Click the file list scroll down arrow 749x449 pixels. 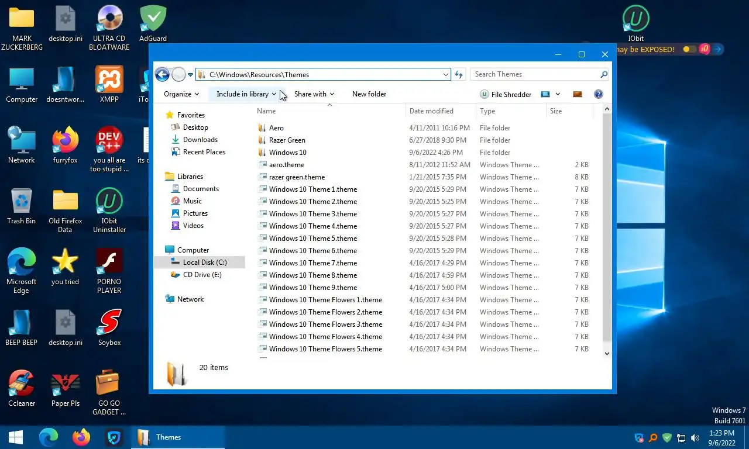(x=607, y=353)
